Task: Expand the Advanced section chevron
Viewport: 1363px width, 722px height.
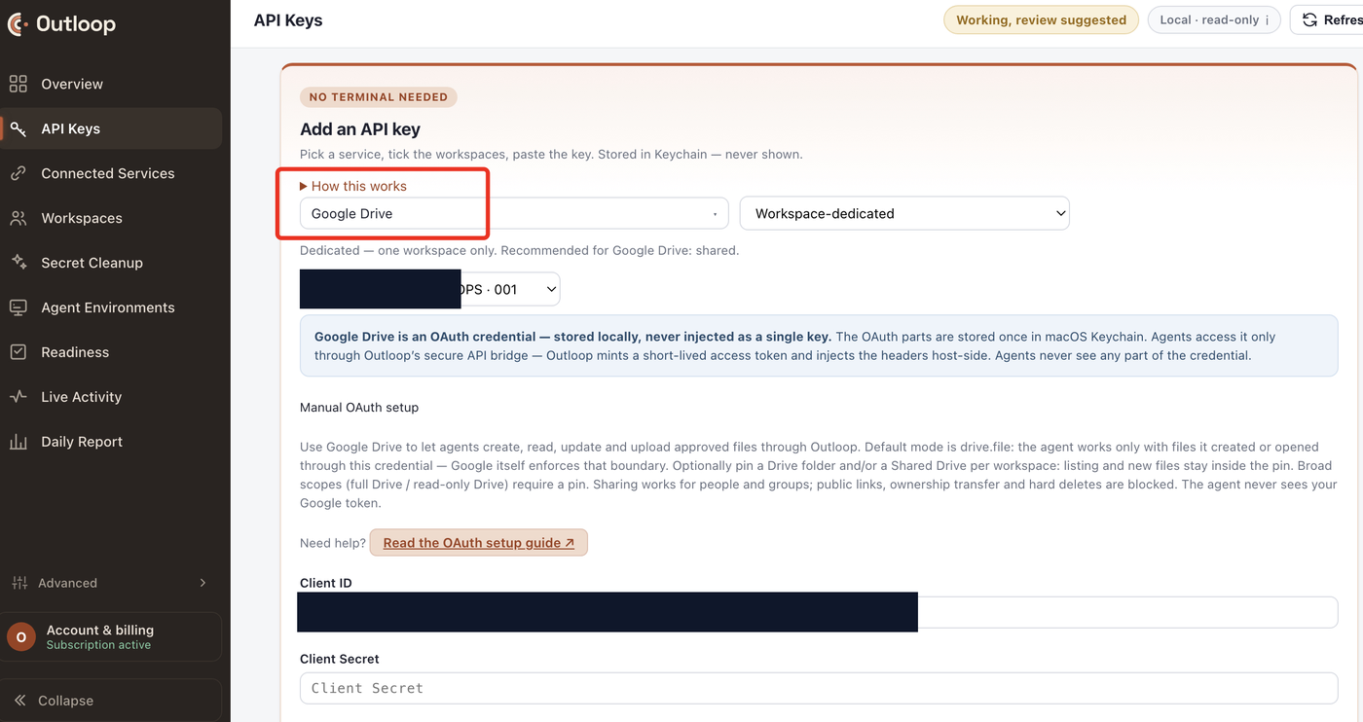Action: pyautogui.click(x=203, y=583)
